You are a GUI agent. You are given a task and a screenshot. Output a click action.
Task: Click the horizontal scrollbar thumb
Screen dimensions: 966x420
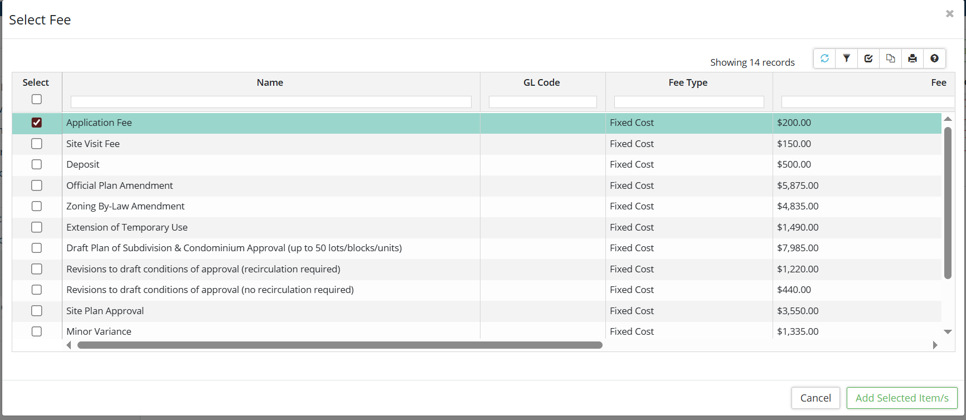[x=340, y=345]
